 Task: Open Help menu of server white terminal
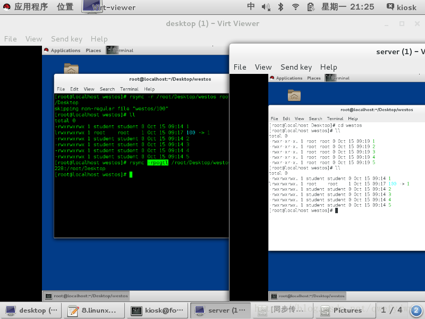[x=353, y=119]
